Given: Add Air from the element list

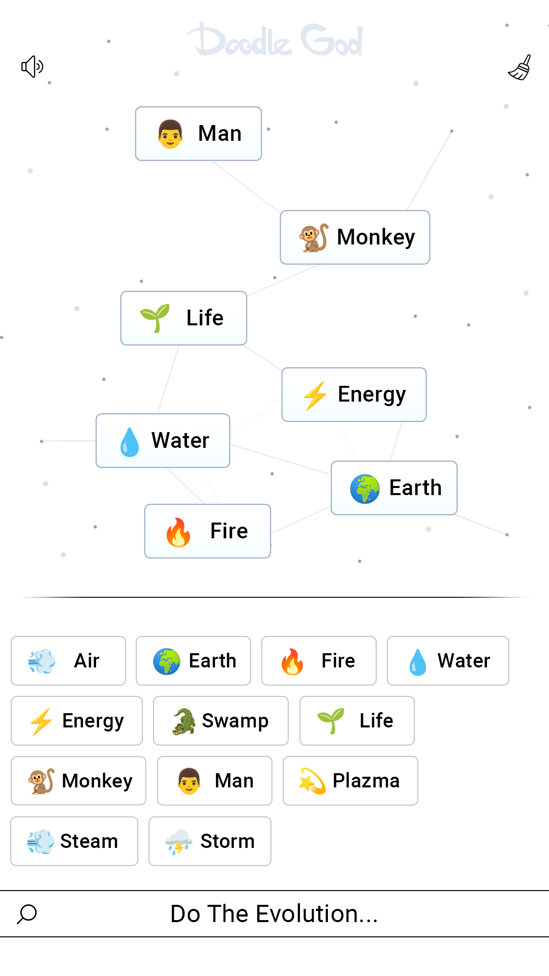Looking at the screenshot, I should point(68,661).
